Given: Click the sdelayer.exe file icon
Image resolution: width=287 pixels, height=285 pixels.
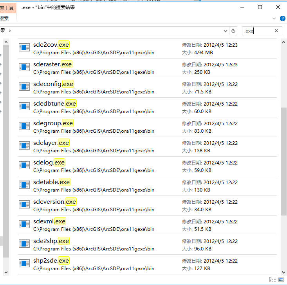Looking at the screenshot, I should pyautogui.click(x=24, y=146).
